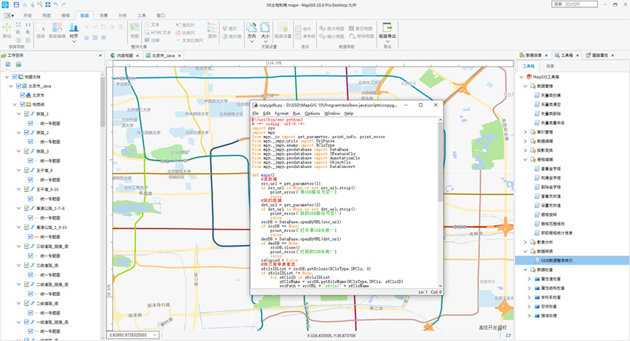
Task: Click the Undo arrow in the title bar
Action: coord(55,4)
